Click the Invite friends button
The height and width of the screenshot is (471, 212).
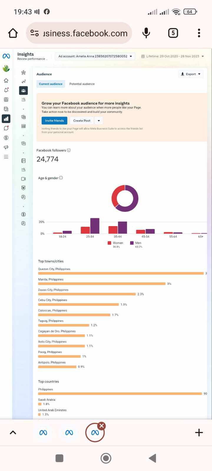click(x=54, y=121)
